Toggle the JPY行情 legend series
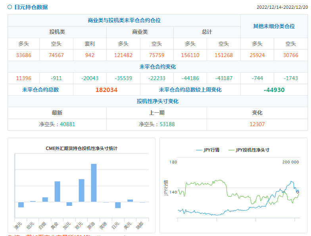Viewport: 311px width, 236px height. tap(208, 150)
